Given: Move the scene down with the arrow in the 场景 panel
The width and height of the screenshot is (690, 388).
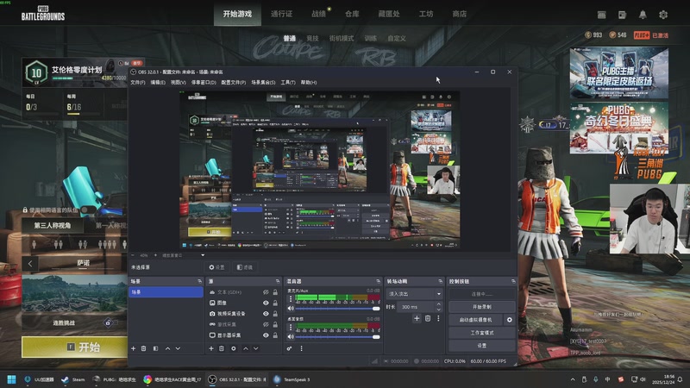Looking at the screenshot, I should (x=178, y=348).
